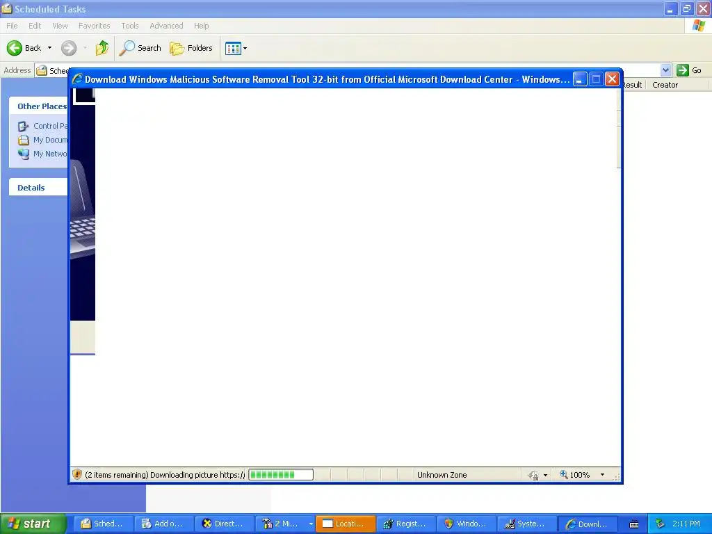
Task: Open the My Network Places link
Action: pyautogui.click(x=43, y=154)
